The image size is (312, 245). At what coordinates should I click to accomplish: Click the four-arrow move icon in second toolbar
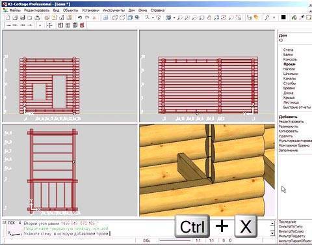click(49, 25)
